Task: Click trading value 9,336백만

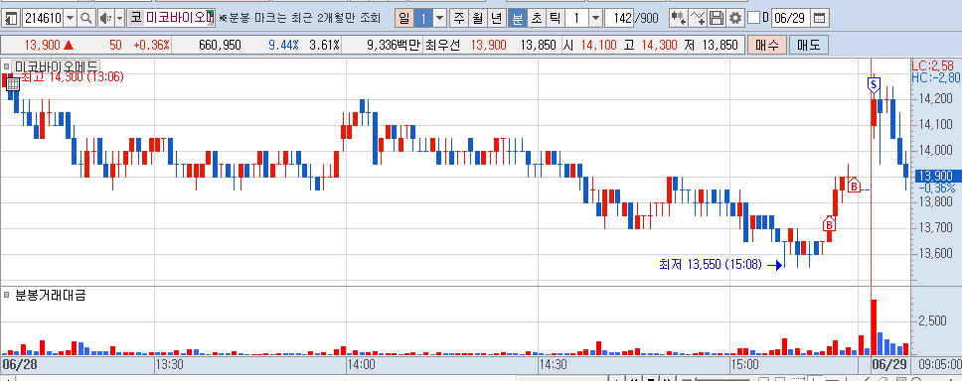Action: click(x=393, y=46)
